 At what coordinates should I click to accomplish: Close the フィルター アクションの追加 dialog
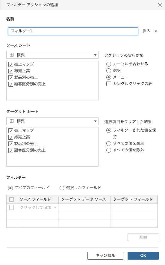[160, 5]
